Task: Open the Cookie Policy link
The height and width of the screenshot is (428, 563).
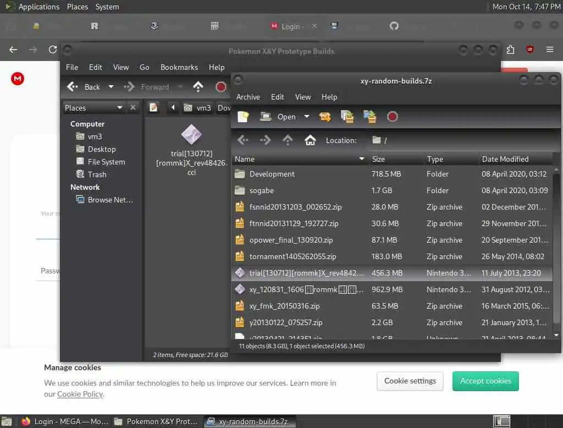Action: (80, 394)
